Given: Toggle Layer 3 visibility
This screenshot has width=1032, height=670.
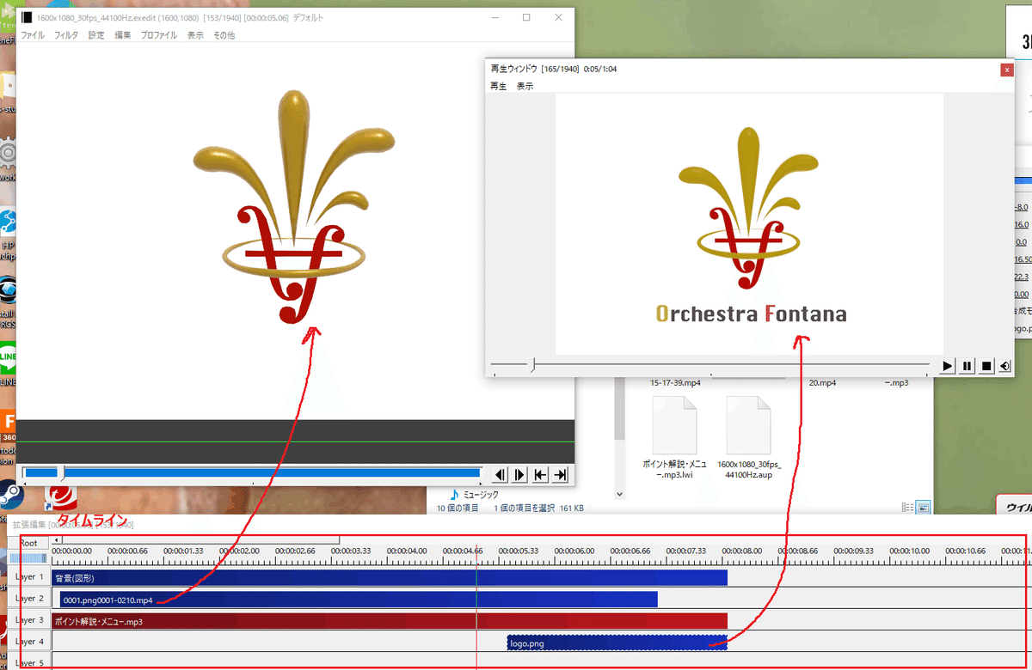Looking at the screenshot, I should click(28, 620).
